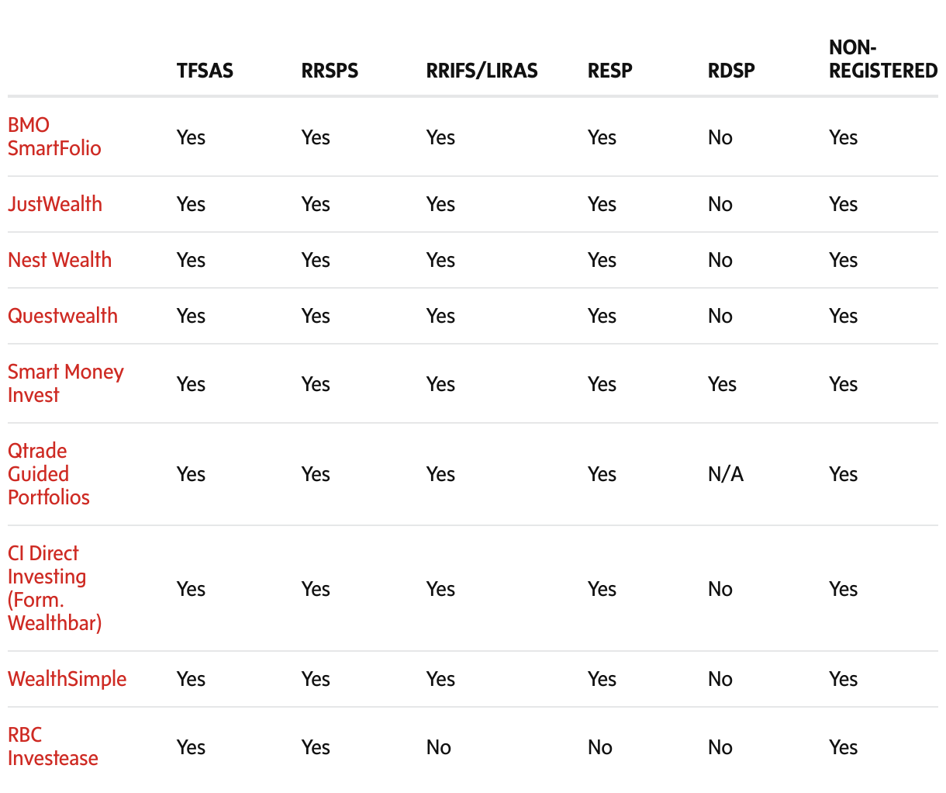Visit the WealthSimple link
Screen dimensions: 946x793
[67, 679]
